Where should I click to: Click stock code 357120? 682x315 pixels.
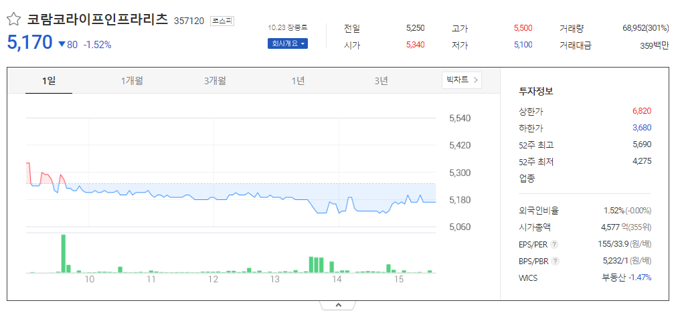pyautogui.click(x=189, y=21)
